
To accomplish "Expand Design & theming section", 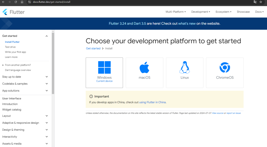I will [x=25, y=130].
